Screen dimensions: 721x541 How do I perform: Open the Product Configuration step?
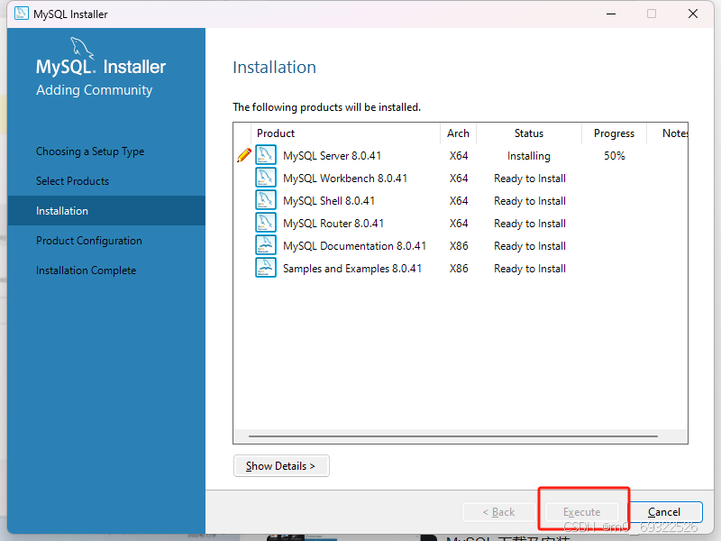coord(89,241)
